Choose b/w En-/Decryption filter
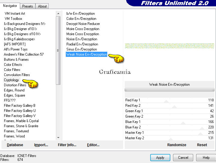Viewport: 216px width, 163px height. [x=81, y=14]
